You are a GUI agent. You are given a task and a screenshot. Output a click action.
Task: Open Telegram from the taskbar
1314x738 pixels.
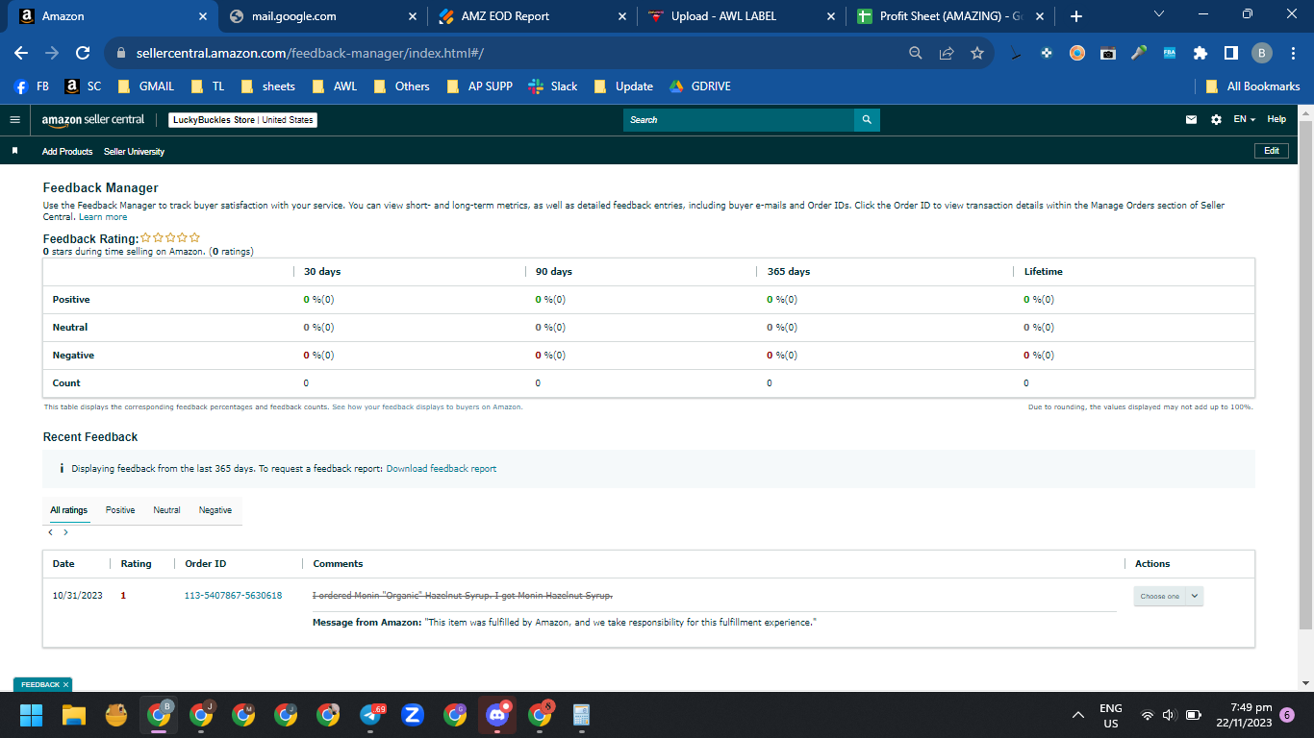(371, 715)
